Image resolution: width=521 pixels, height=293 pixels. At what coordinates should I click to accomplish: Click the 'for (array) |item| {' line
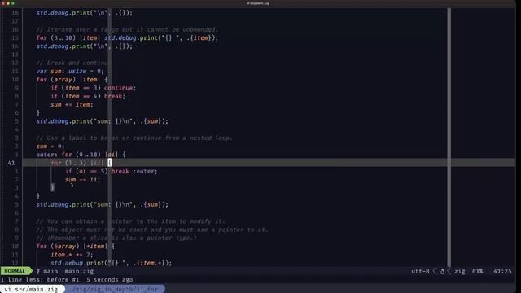pyautogui.click(x=72, y=80)
